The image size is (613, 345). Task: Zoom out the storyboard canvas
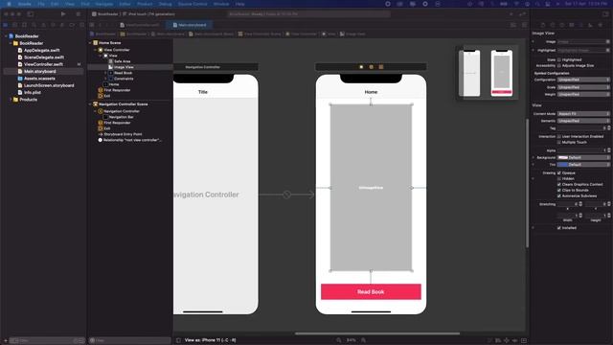(x=338, y=340)
